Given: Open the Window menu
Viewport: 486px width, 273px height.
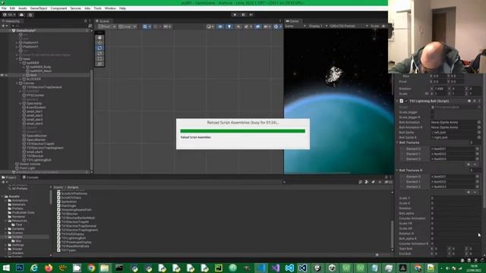Looking at the screenshot, I should 110,8.
